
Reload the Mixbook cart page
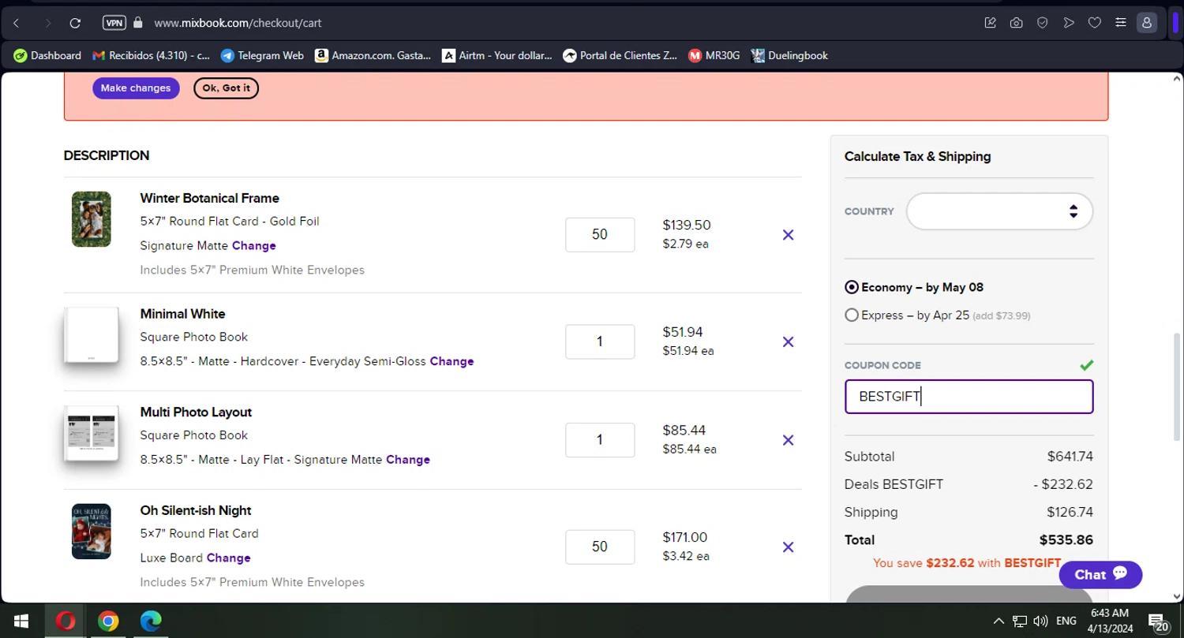75,23
